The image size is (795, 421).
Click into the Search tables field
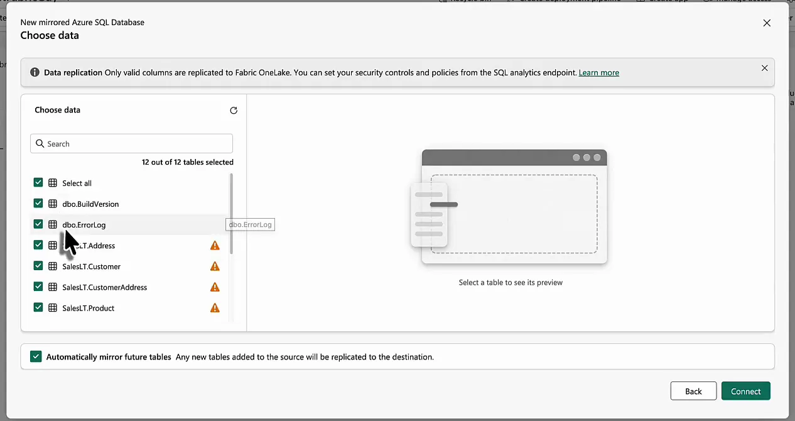click(131, 143)
